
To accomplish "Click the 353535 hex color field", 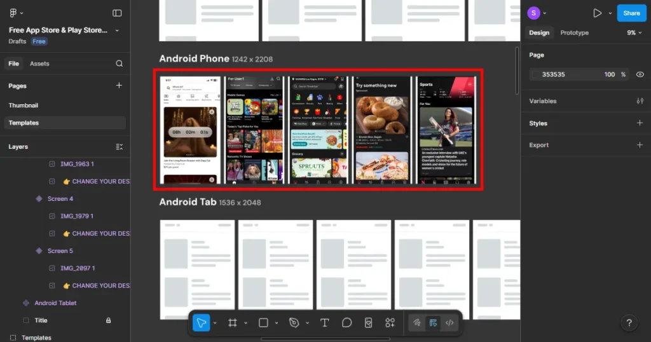I will coord(554,75).
